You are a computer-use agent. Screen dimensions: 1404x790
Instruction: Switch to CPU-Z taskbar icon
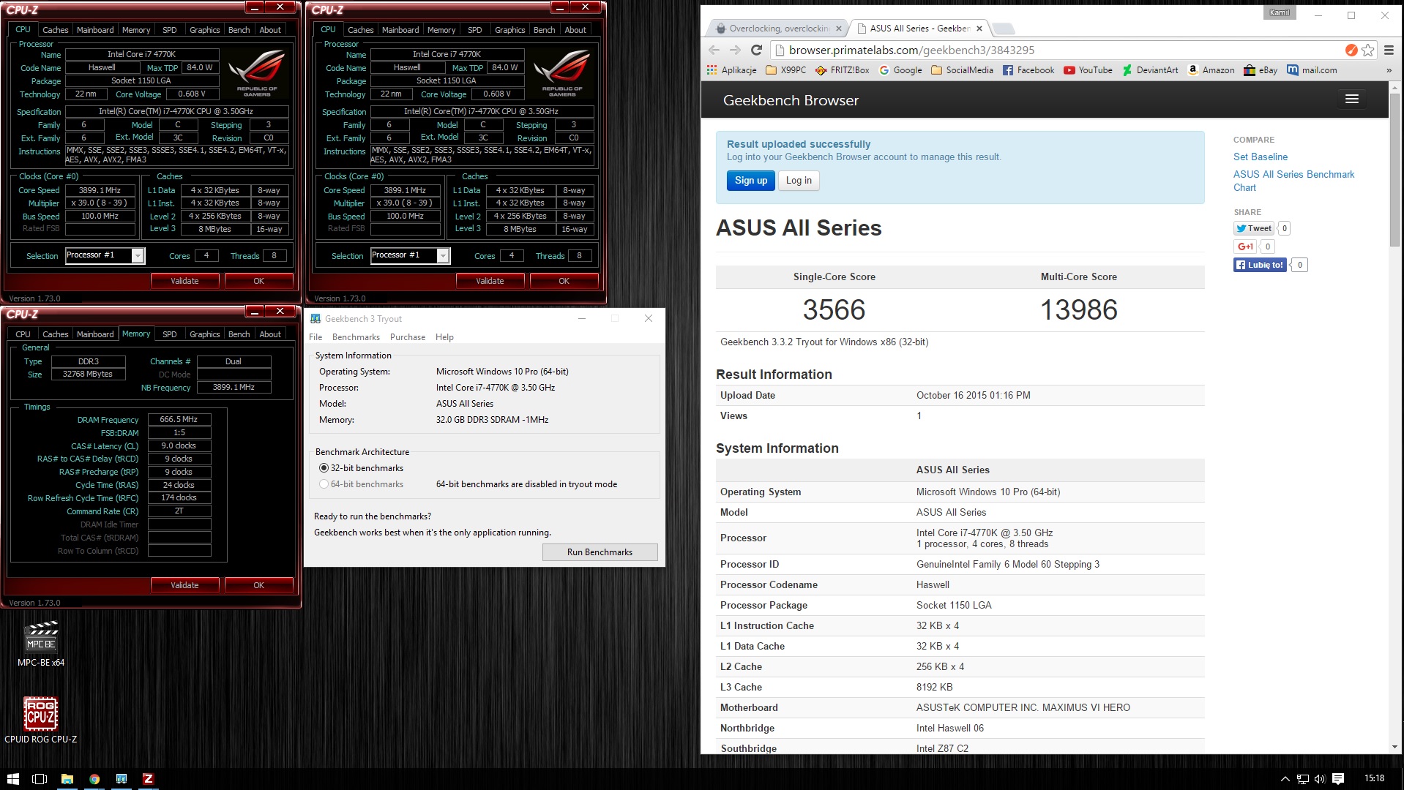[148, 779]
